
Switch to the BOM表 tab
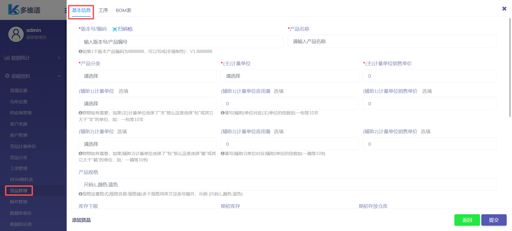pos(123,10)
